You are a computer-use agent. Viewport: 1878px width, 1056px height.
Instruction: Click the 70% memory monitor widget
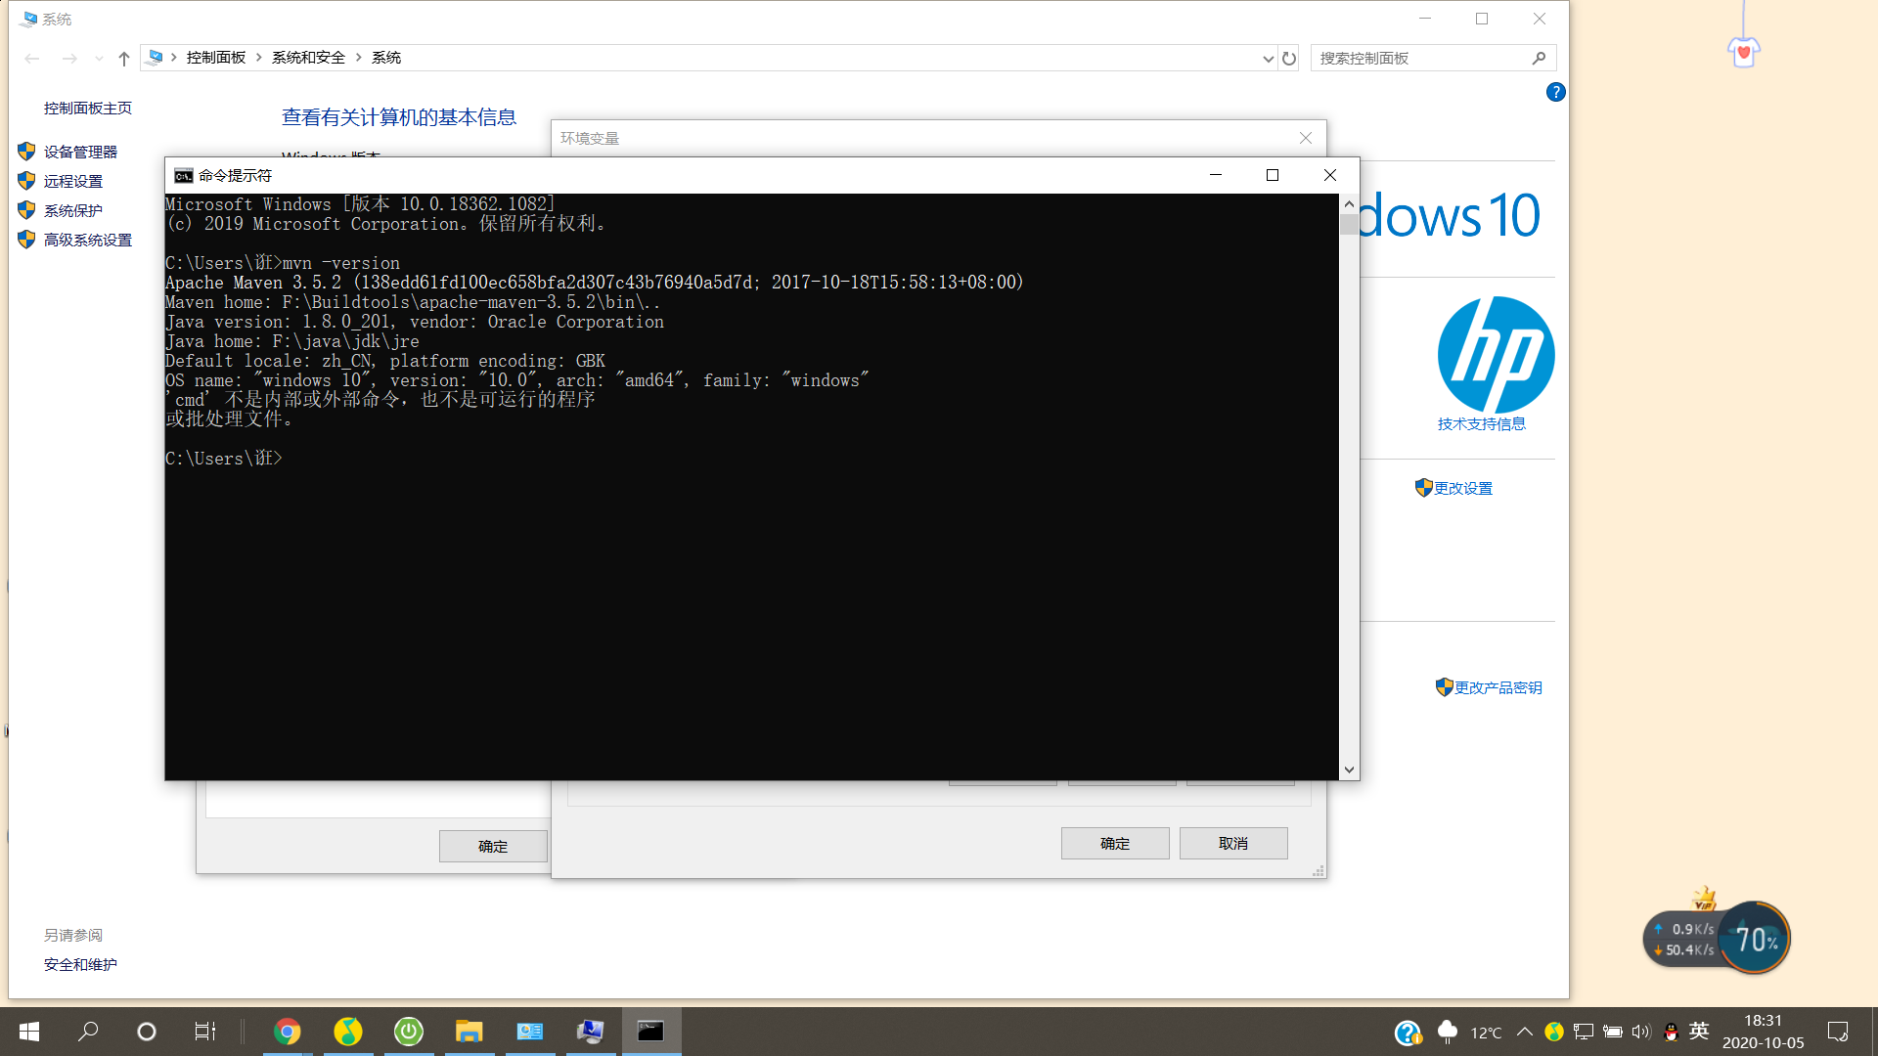(1755, 939)
